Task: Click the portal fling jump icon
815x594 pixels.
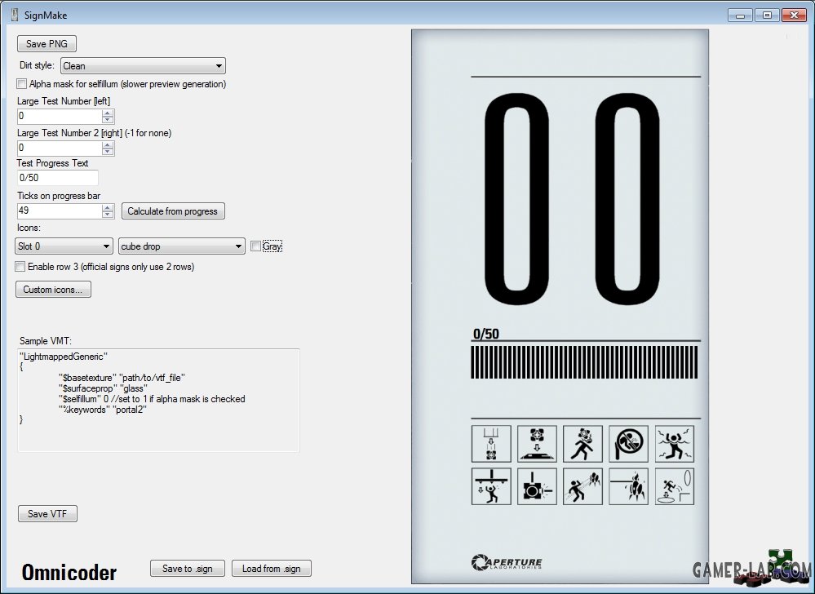Action: (x=674, y=486)
